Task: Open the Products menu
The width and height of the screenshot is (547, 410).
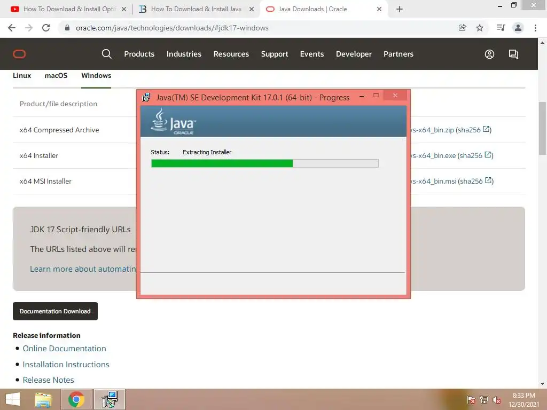Action: coord(139,54)
